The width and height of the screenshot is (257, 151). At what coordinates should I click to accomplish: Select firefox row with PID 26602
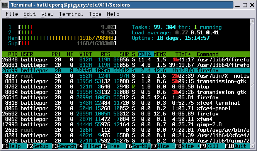click(126, 114)
